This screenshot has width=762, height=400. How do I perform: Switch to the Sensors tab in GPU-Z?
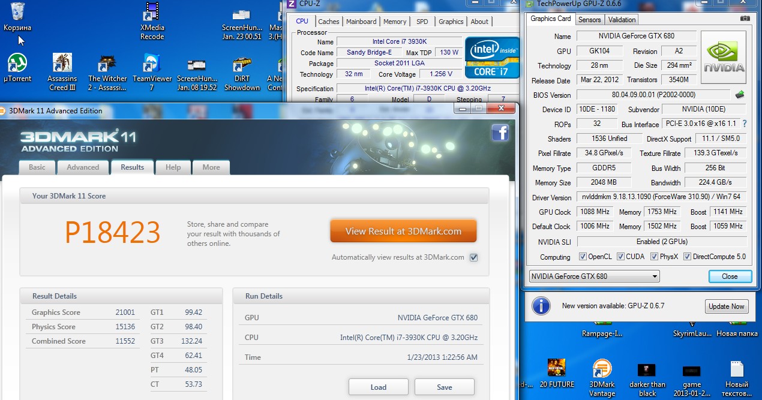[589, 20]
